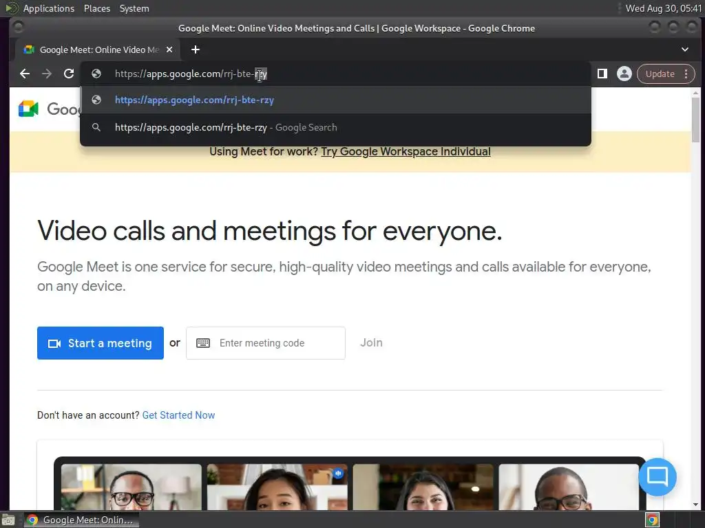Screen dimensions: 705x528
Task: Click the window menu icon in title bar
Action: tap(18, 27)
